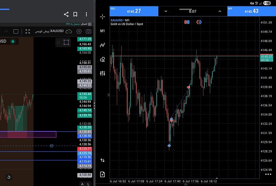276x186 pixels.
Task: Increase lot volume with up chevron
Action: click(220, 11)
